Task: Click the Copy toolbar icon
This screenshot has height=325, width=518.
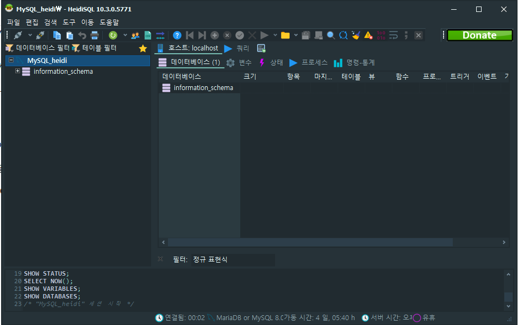Action: point(57,35)
